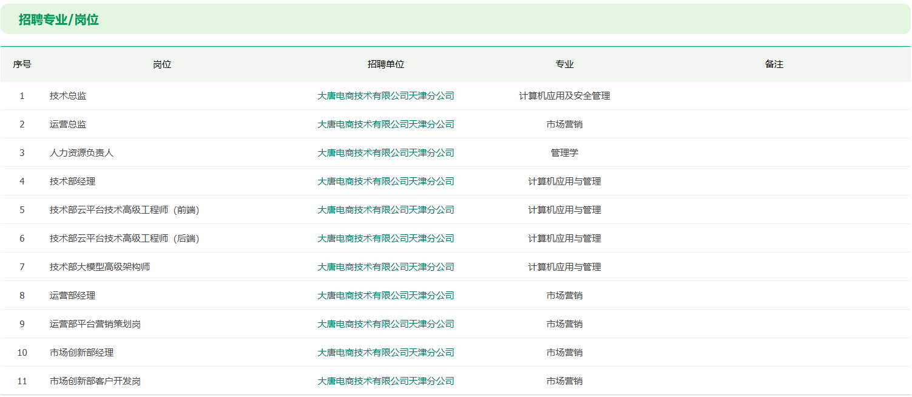This screenshot has height=397, width=912.
Task: Click serial number 3 in the 人力资源负责人 row
Action: click(22, 153)
